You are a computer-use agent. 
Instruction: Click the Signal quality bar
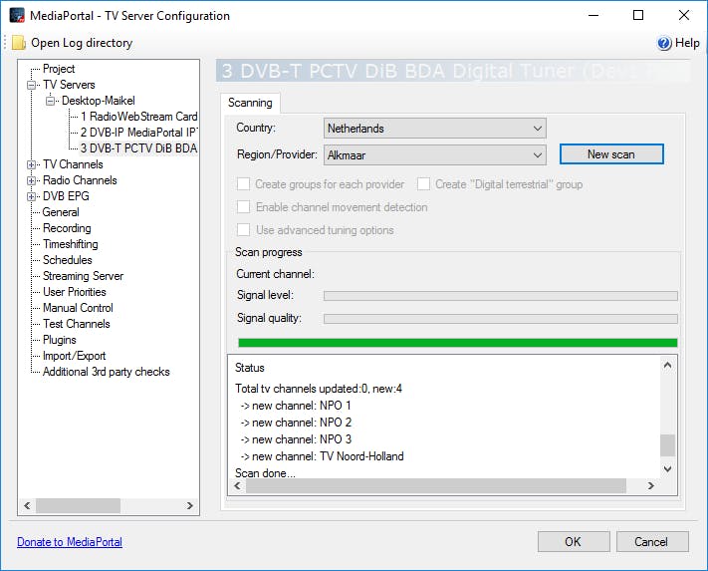coord(501,319)
